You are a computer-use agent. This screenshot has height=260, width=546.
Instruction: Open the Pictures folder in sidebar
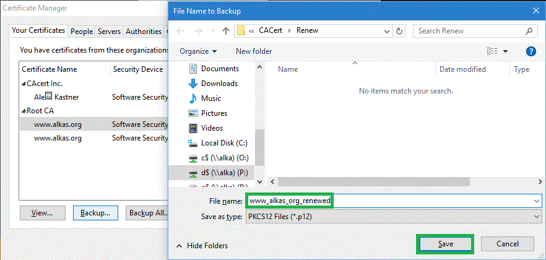(214, 113)
